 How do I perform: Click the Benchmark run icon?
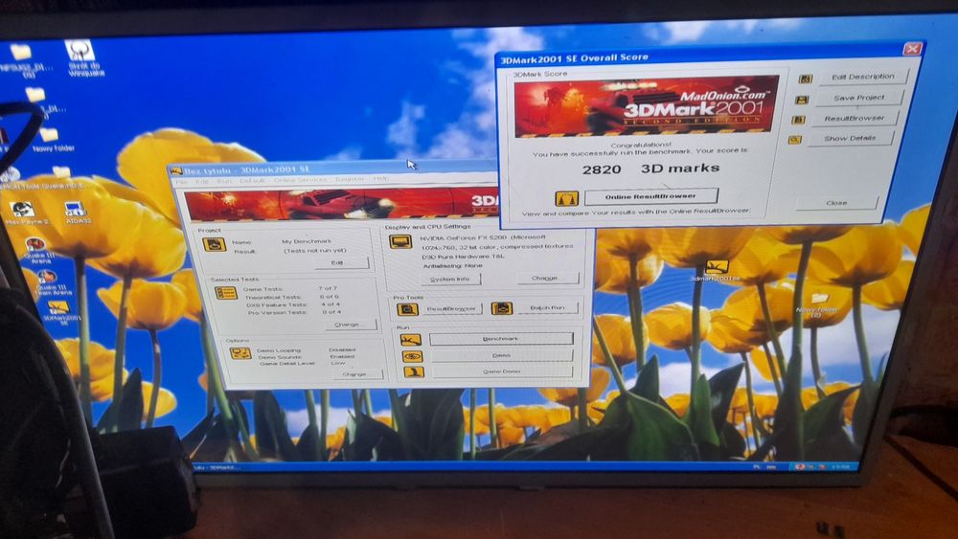tap(411, 340)
